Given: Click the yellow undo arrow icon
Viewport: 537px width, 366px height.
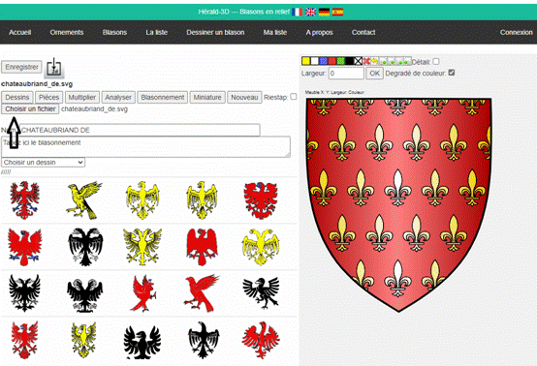Looking at the screenshot, I should (x=375, y=61).
